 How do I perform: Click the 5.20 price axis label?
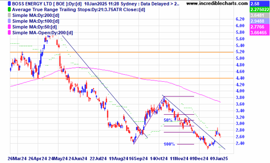point(240,52)
